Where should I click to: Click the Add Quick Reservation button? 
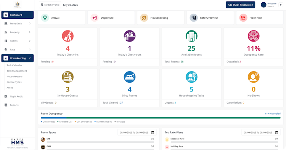[240, 5]
